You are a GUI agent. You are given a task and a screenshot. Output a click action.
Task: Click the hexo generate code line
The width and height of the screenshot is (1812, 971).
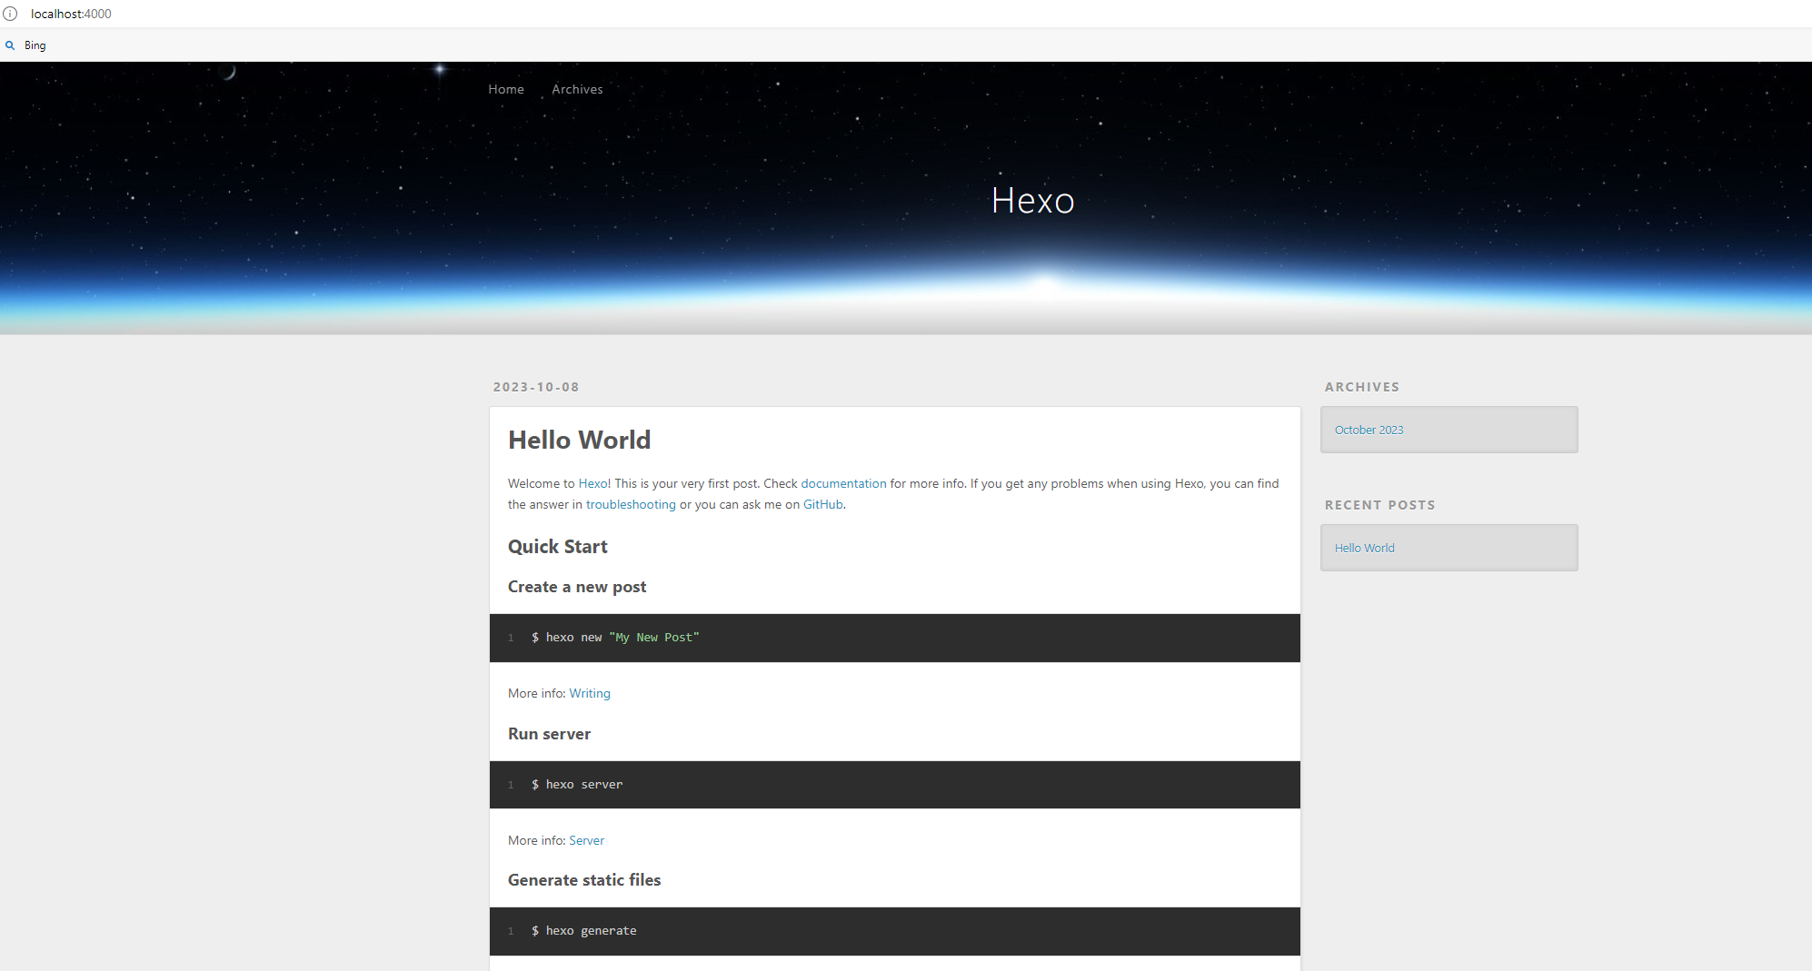point(894,931)
